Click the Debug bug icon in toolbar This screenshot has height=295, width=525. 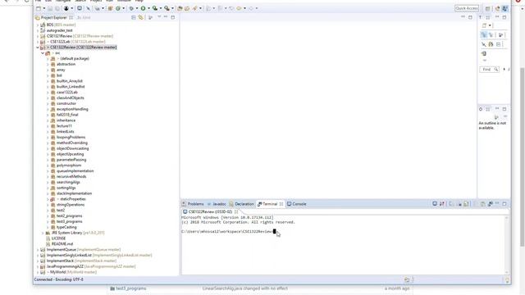pos(131,8)
